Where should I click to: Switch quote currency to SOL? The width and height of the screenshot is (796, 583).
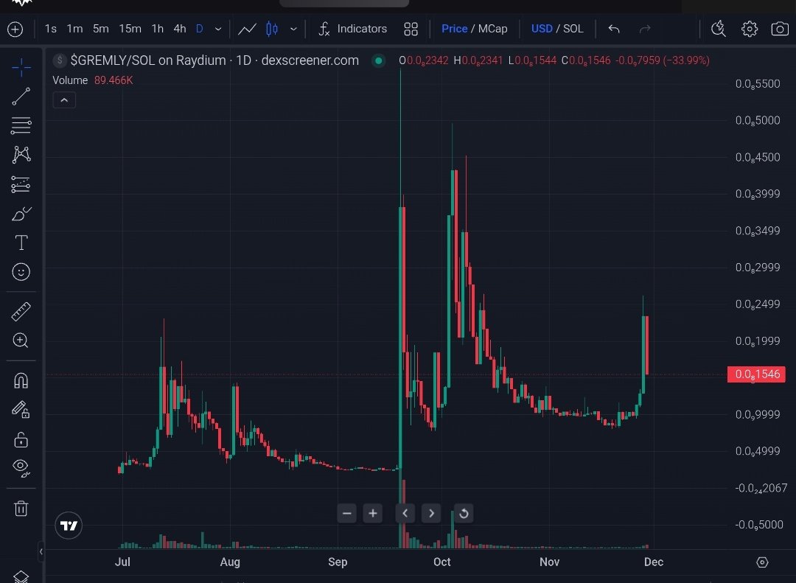coord(573,29)
